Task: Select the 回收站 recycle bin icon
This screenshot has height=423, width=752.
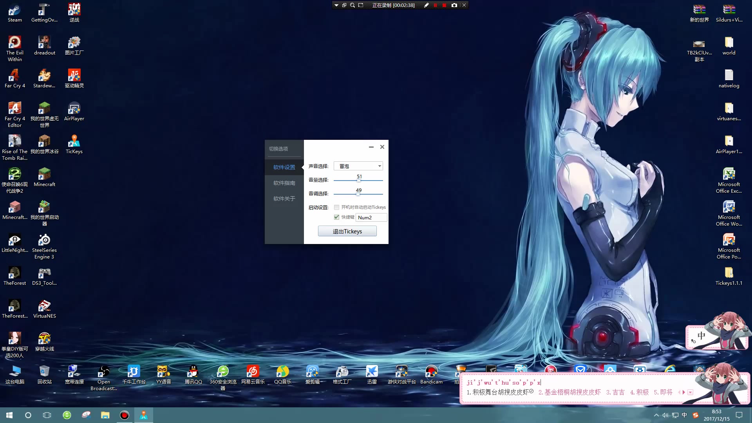Action: [x=45, y=374]
